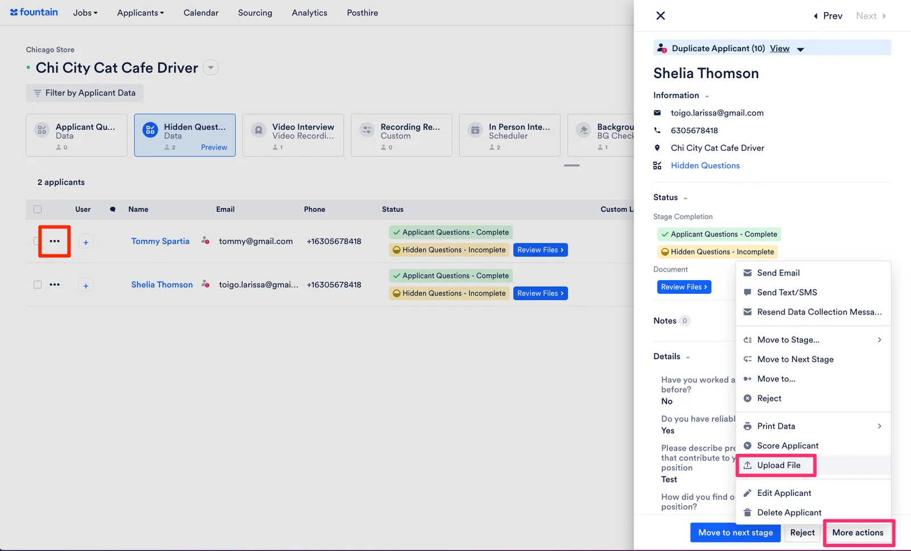This screenshot has width=911, height=551.
Task: Open the Analytics navigation tab
Action: (x=309, y=13)
